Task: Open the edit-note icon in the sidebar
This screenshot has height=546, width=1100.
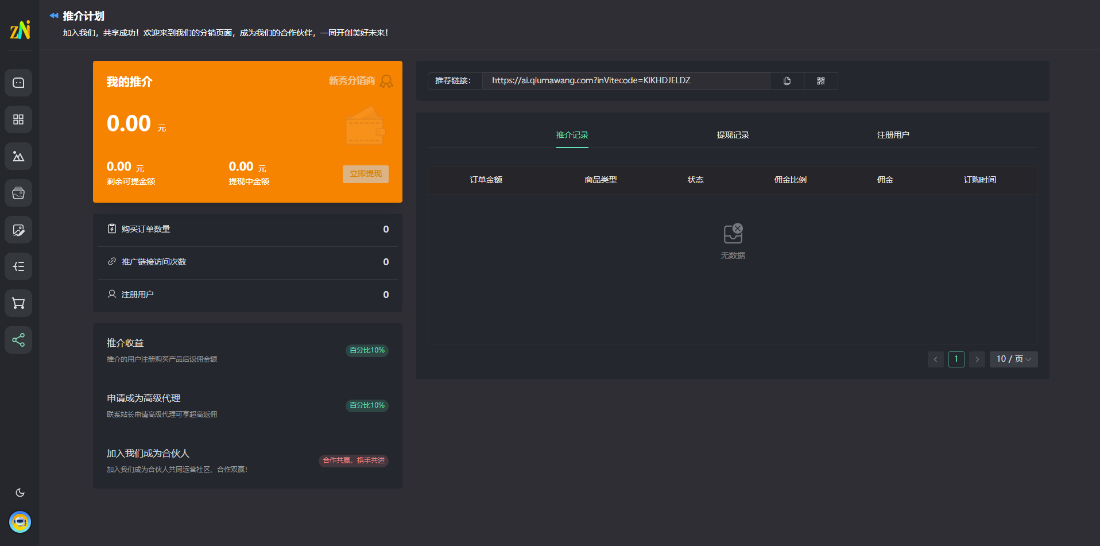Action: pos(18,230)
